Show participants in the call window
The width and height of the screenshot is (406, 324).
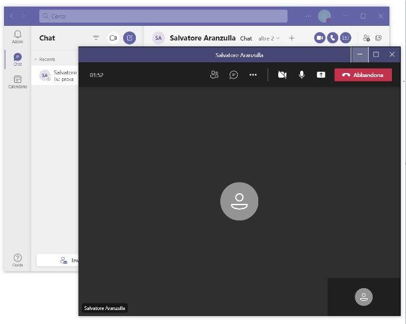point(214,75)
